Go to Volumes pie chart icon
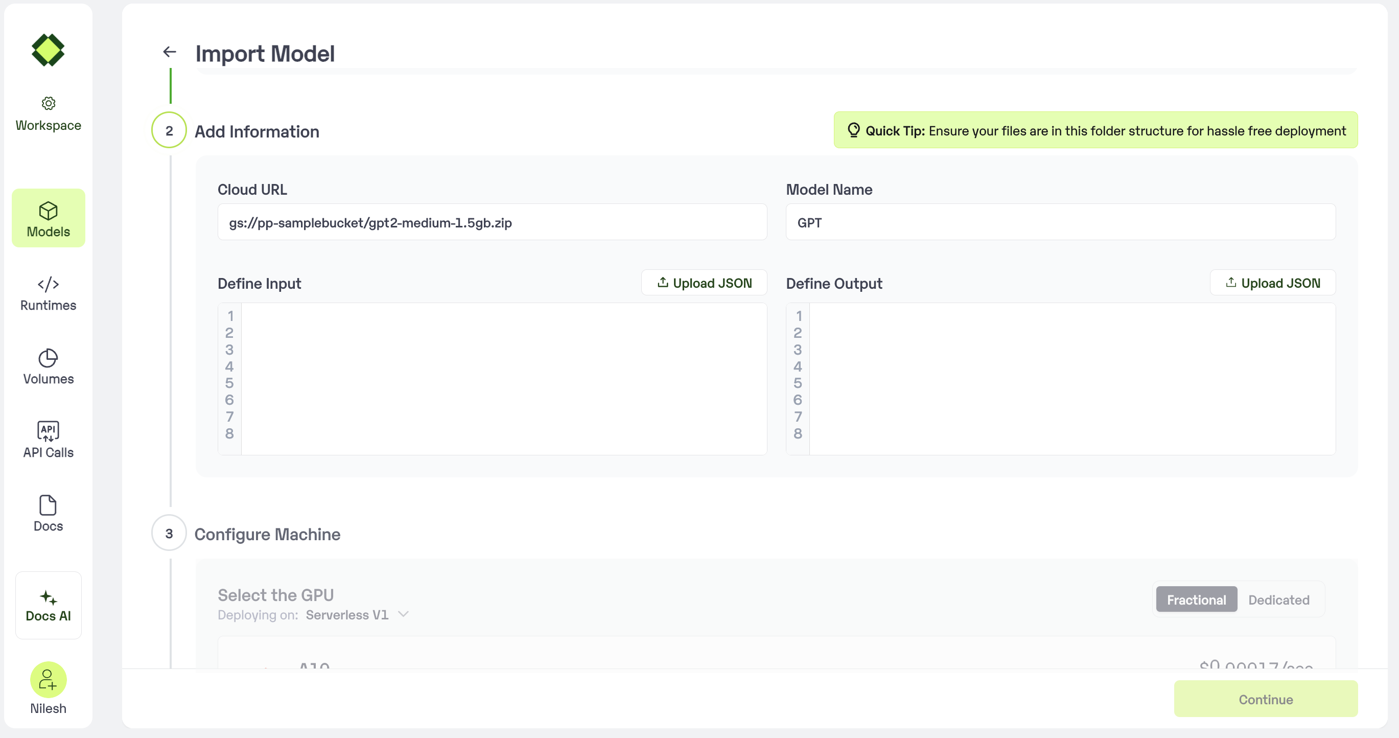This screenshot has height=738, width=1399. [x=49, y=358]
